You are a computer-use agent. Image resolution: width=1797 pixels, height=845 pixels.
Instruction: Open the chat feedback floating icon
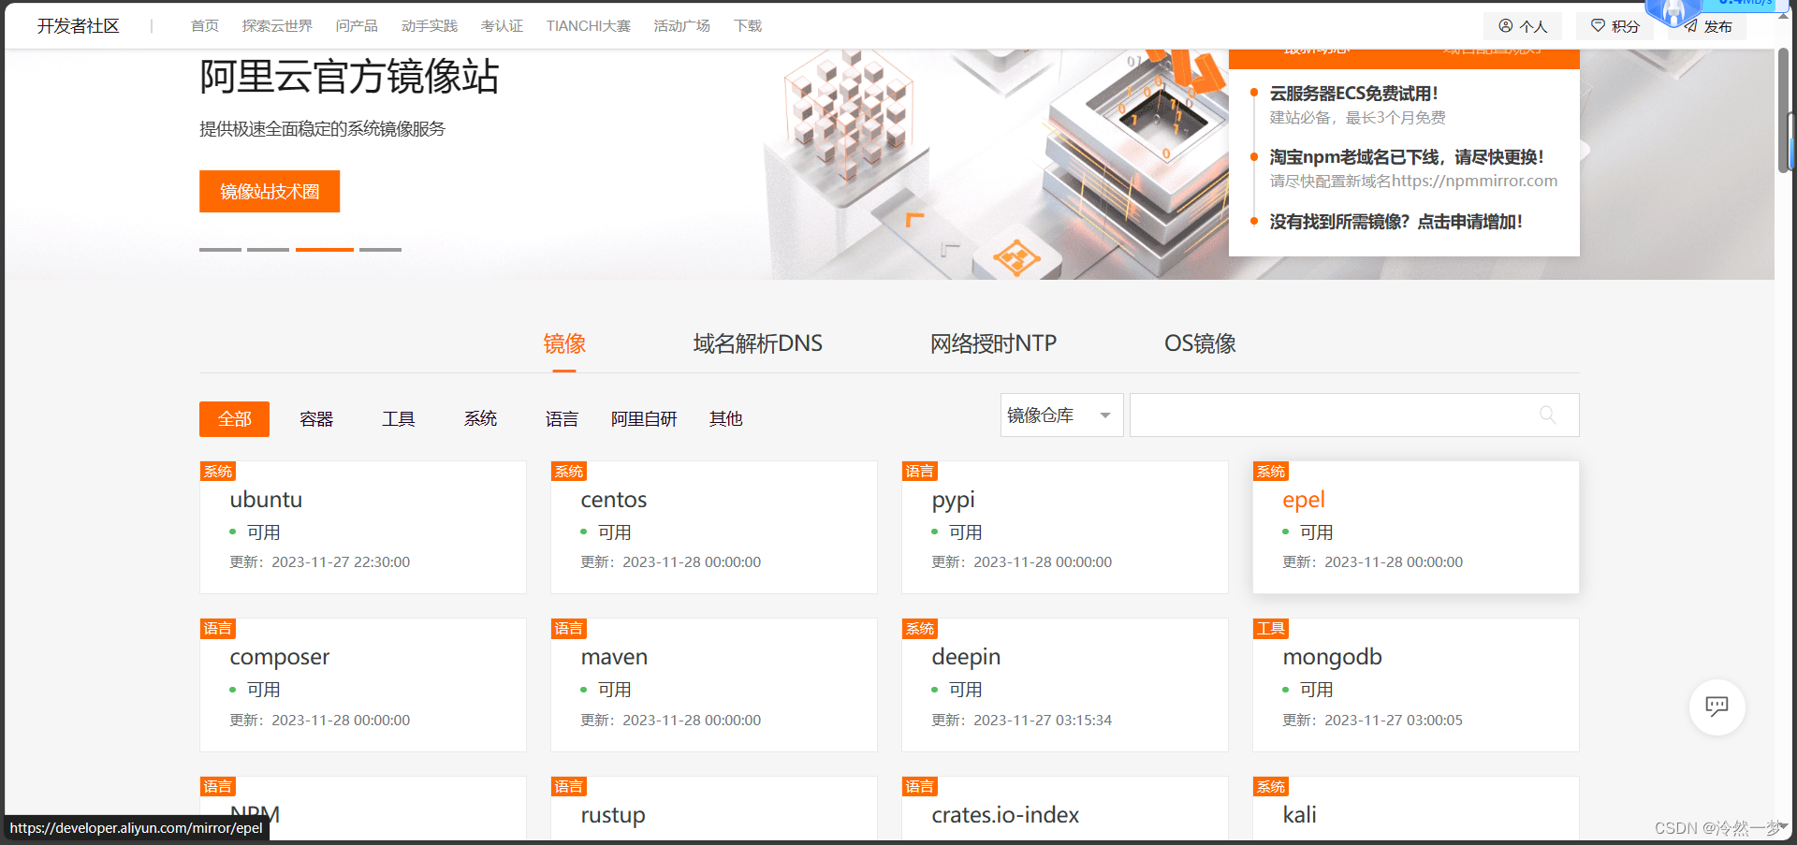pyautogui.click(x=1717, y=707)
